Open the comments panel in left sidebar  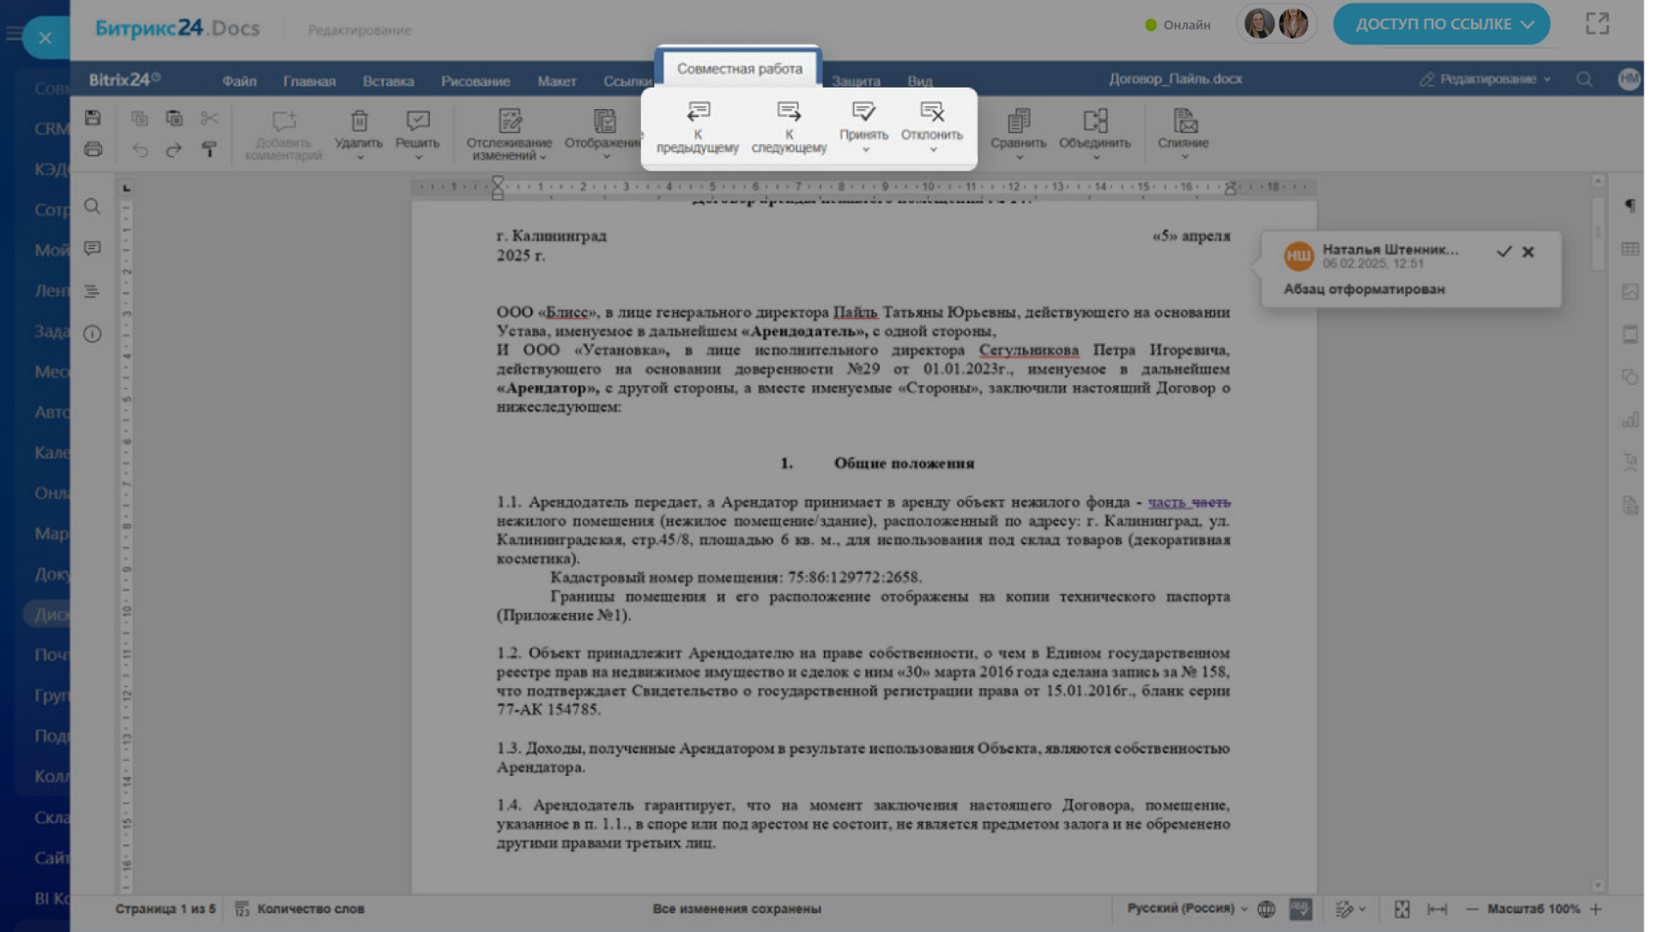click(x=93, y=249)
